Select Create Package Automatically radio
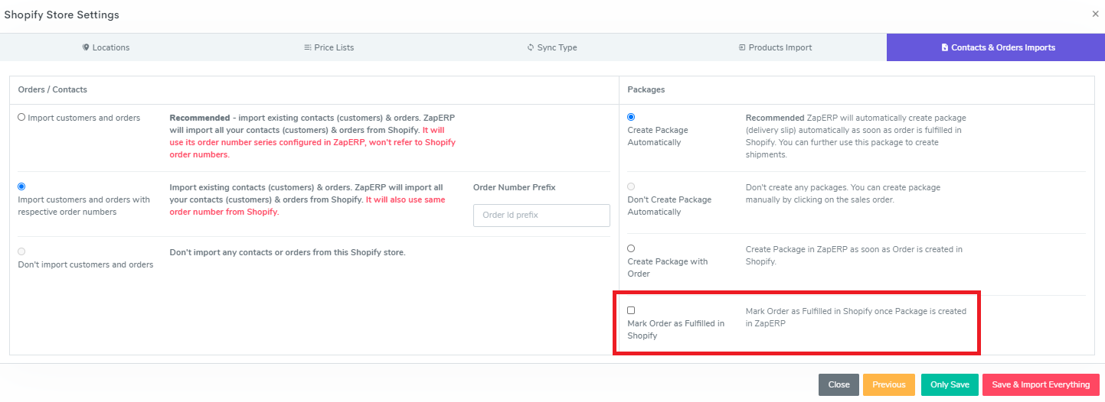Image resolution: width=1105 pixels, height=402 pixels. coord(631,117)
